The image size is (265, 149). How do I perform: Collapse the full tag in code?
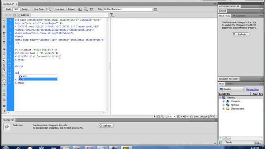(x=4, y=33)
